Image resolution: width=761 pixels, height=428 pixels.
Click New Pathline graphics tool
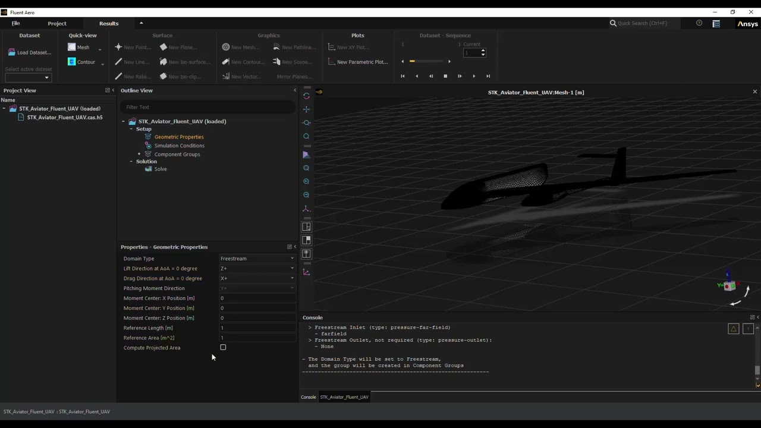point(295,47)
